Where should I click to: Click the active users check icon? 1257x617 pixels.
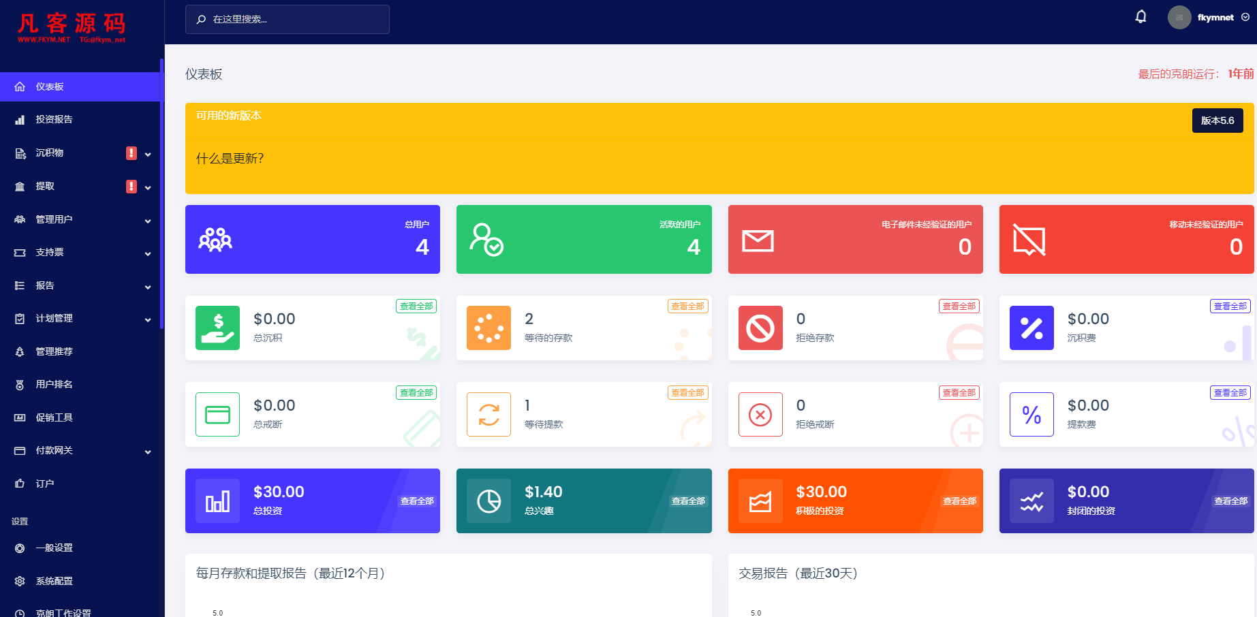tap(486, 240)
